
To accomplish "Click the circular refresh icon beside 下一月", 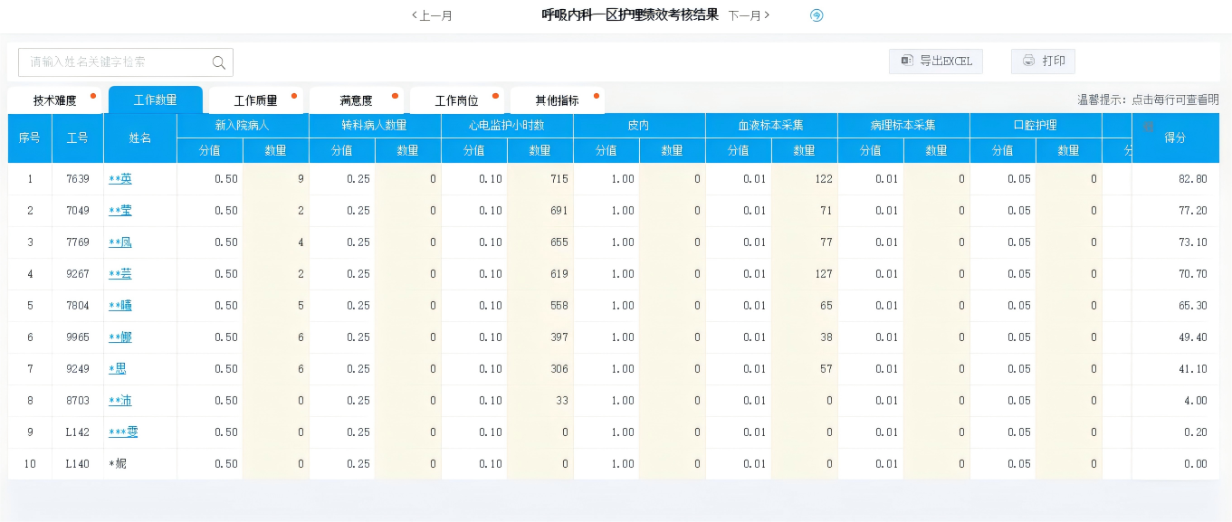I will coord(817,15).
